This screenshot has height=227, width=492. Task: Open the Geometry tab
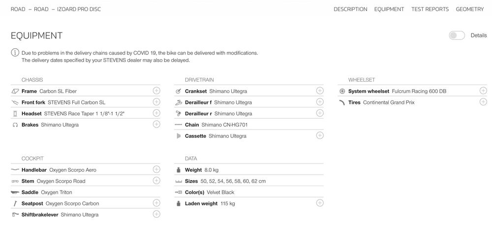[470, 9]
